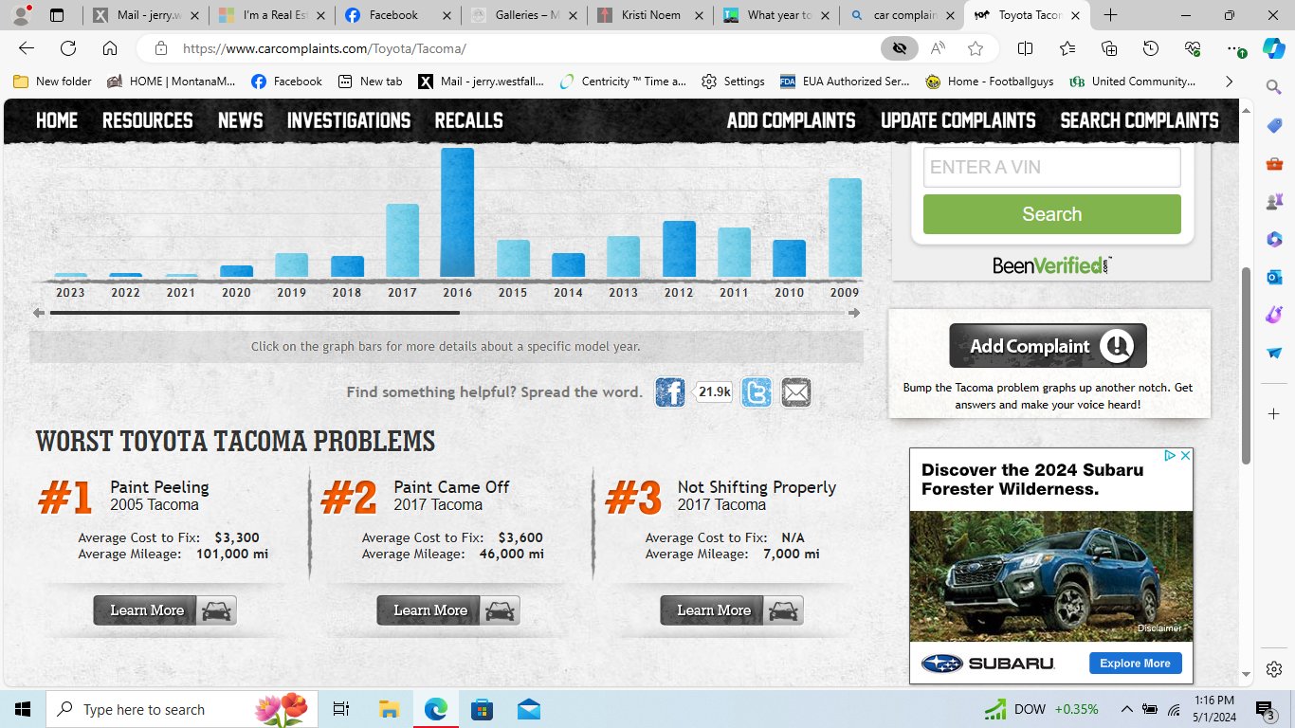Viewport: 1295px width, 728px height.
Task: Open the Outlook icon in the sidebar
Action: (1274, 277)
